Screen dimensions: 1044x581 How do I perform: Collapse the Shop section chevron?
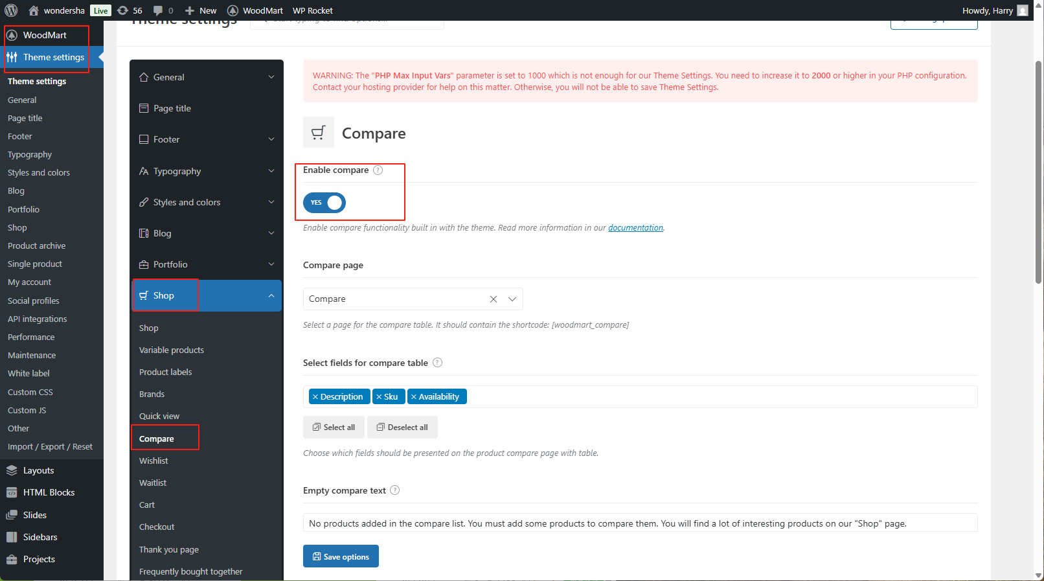(271, 295)
